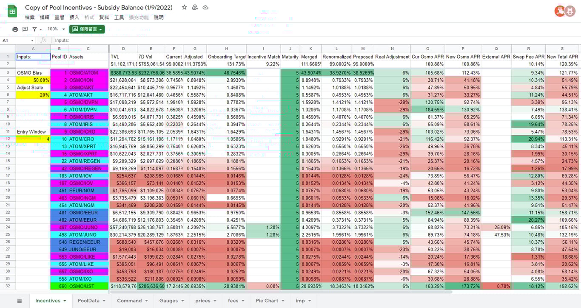This screenshot has width=581, height=308.
Task: Open the 查看 (View) menu
Action: tap(60, 17)
